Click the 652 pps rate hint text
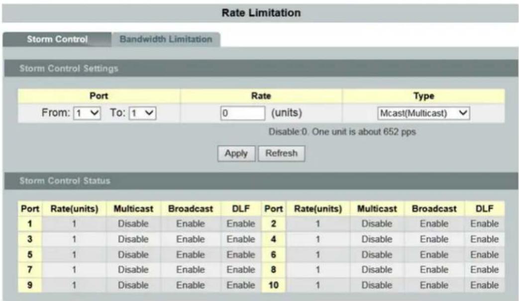 (x=342, y=132)
